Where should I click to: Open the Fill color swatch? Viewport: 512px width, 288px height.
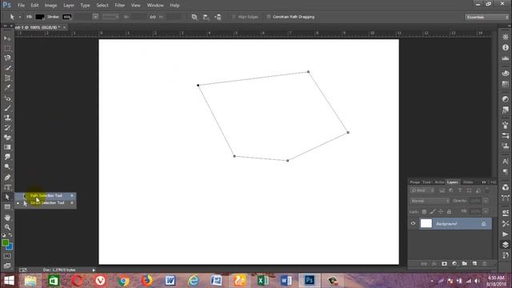pos(40,17)
